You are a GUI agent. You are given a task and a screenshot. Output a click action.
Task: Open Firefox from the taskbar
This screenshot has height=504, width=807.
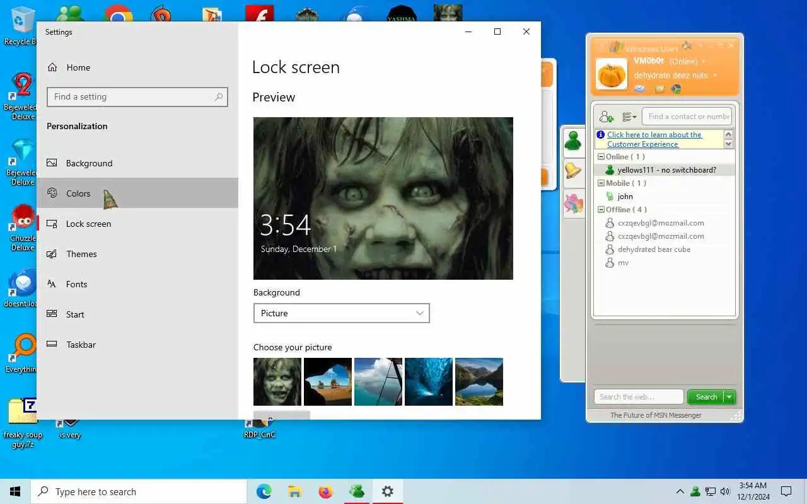(x=325, y=491)
